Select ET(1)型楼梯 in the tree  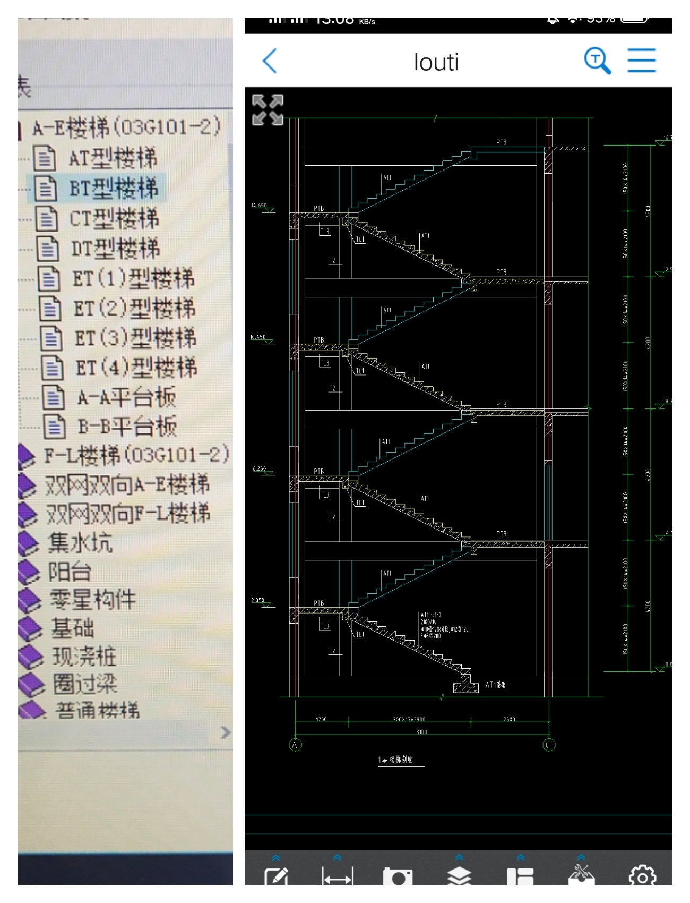(134, 278)
